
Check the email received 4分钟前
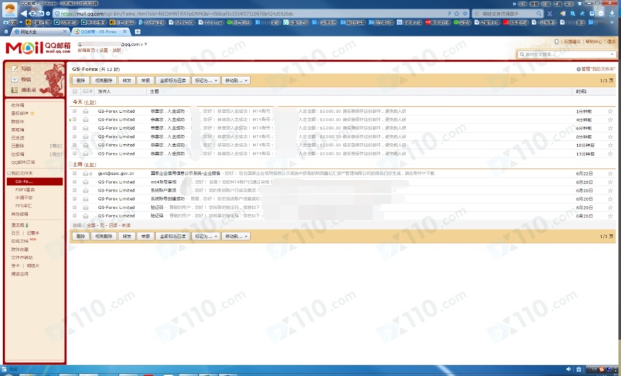75,120
